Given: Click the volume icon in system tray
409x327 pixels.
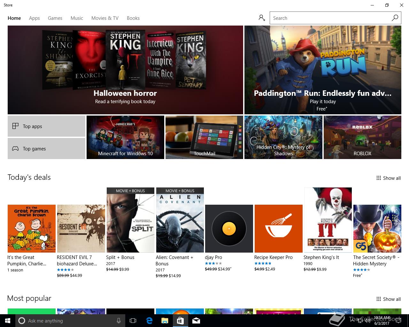Looking at the screenshot, I should [367, 321].
